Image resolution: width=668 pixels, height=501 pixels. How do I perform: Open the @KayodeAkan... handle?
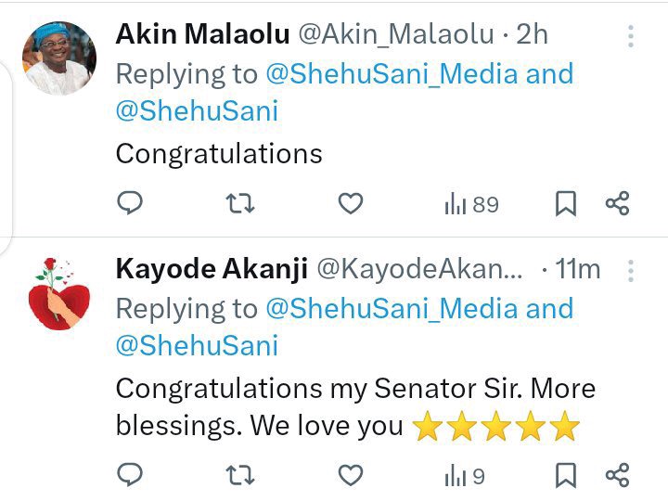point(419,269)
